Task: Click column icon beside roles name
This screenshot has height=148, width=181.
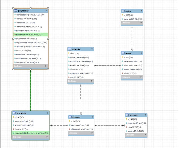Action: [122, 19]
